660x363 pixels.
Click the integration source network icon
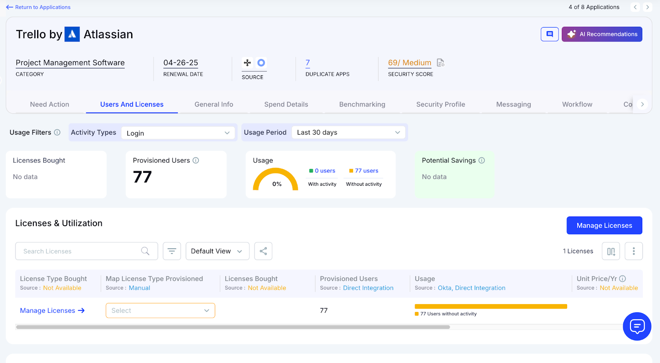coord(247,63)
